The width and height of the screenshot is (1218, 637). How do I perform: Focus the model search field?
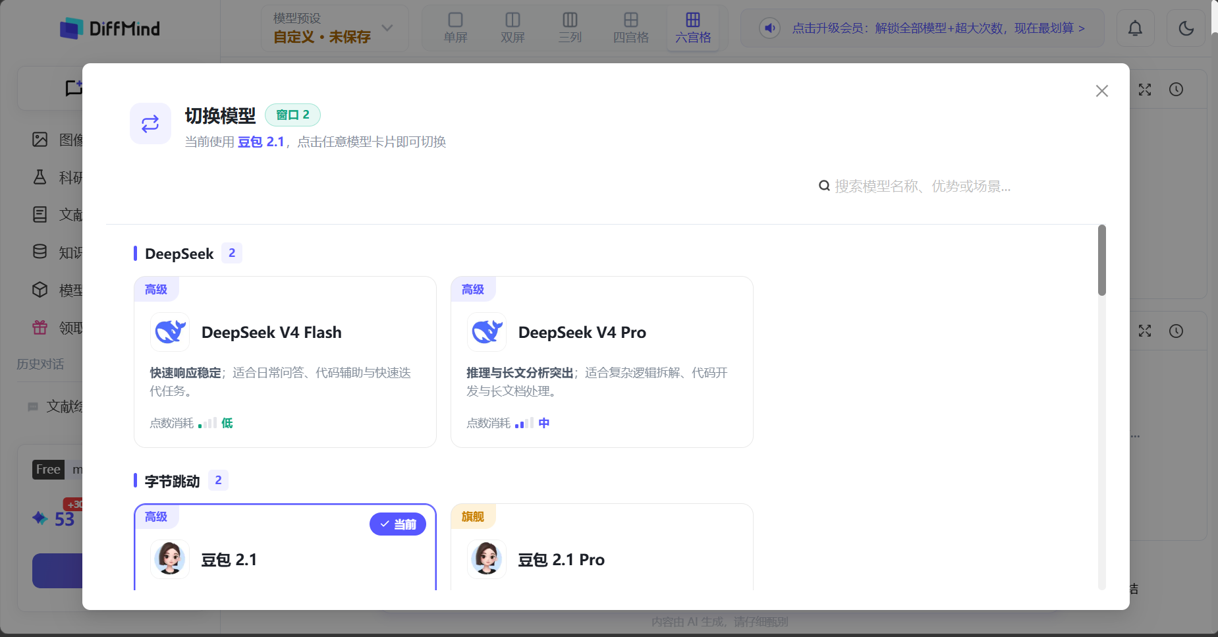point(922,186)
